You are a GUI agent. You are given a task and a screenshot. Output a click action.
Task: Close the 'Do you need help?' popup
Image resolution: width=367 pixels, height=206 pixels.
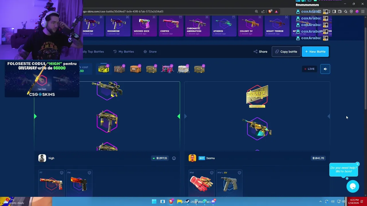click(358, 164)
